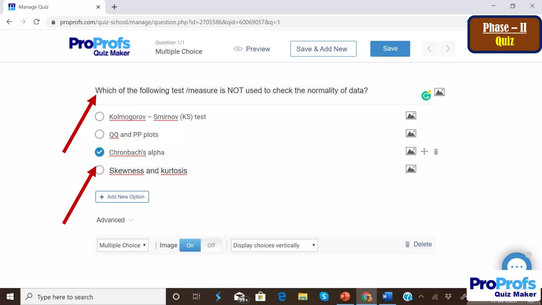Select Skewness and kurtosis radio button
This screenshot has height=305, width=542.
click(100, 170)
